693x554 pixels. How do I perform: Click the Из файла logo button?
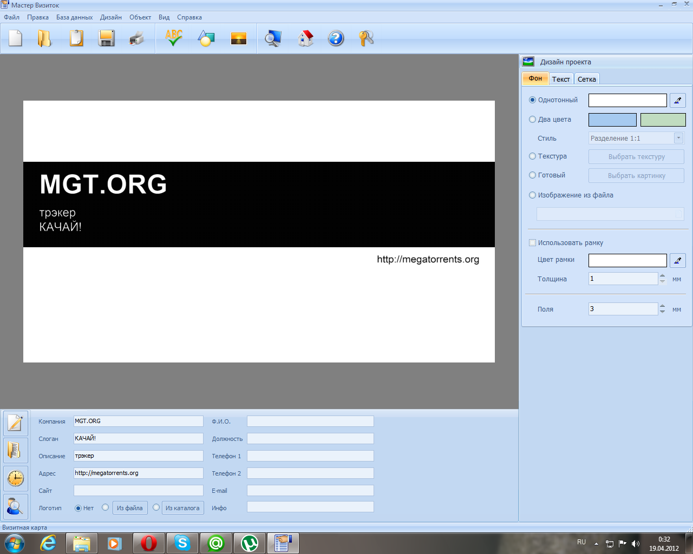pos(130,508)
